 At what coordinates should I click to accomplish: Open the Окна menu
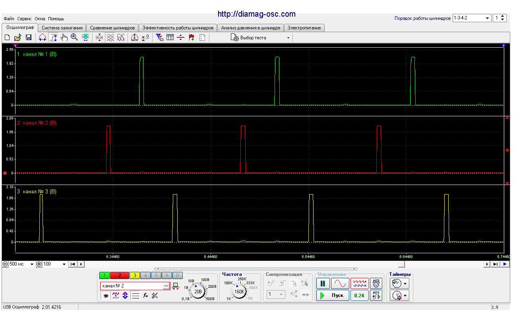(x=40, y=19)
